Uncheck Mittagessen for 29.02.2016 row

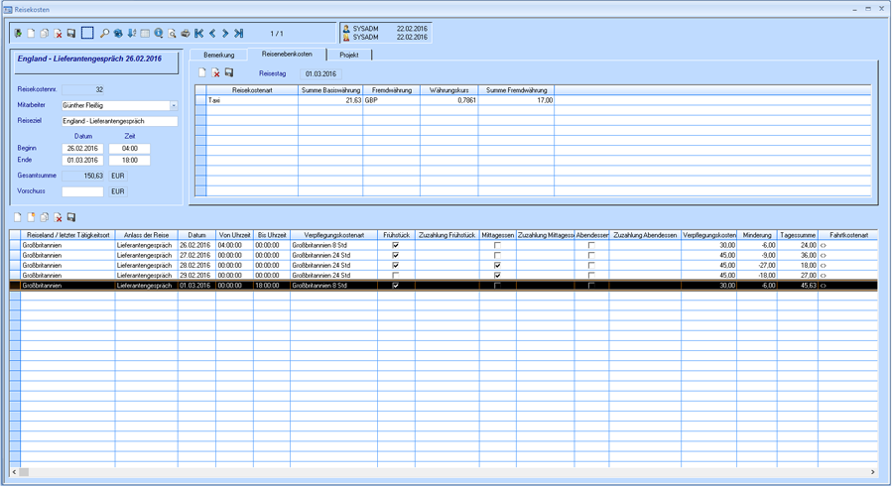pos(497,276)
